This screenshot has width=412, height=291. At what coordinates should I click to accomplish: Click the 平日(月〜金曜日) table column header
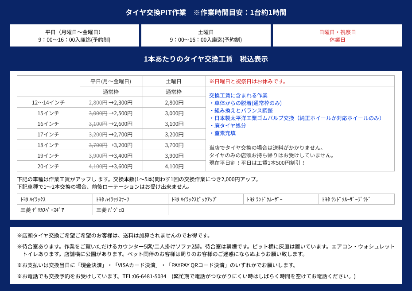pos(111,81)
